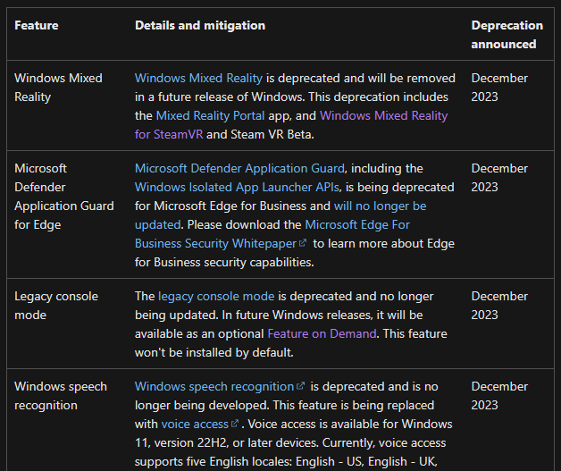Click '11, version 22H2, or later devices' text
561x471 pixels.
point(227,442)
